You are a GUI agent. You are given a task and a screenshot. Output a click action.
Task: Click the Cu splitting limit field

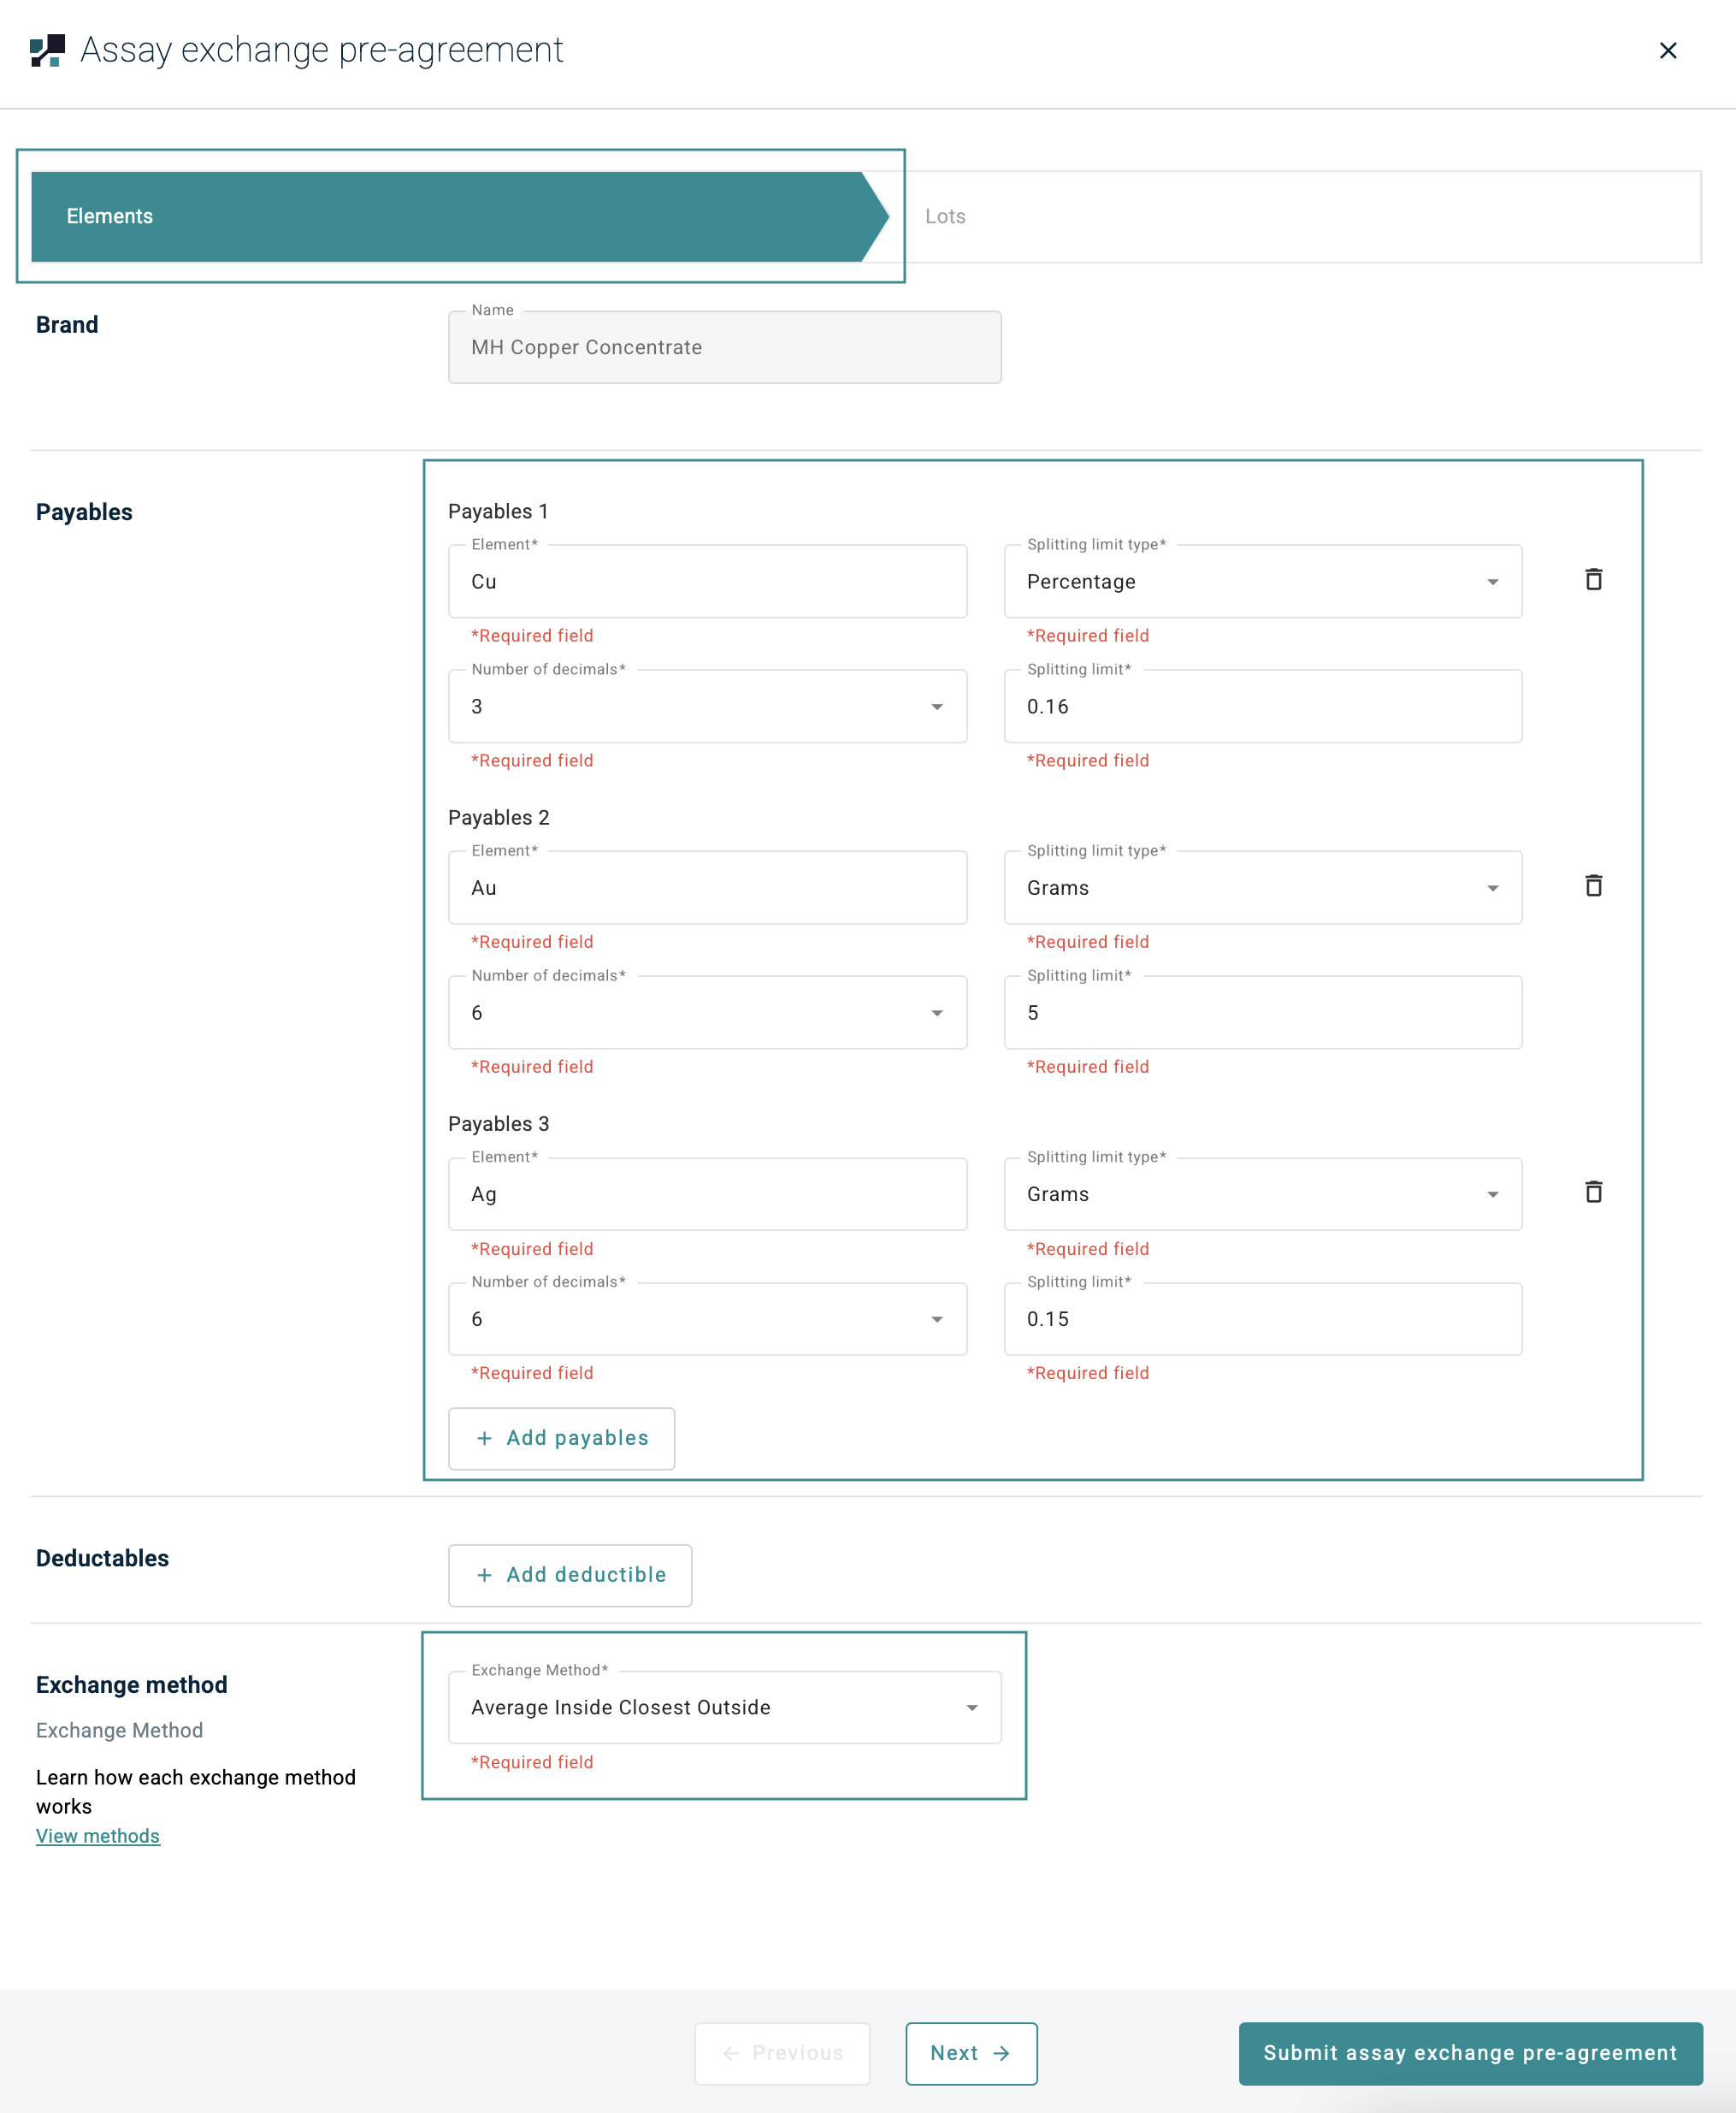click(1262, 707)
